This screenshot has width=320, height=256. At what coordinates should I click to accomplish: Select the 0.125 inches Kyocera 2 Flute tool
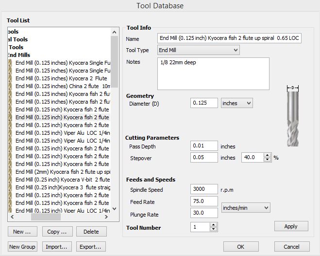click(61, 78)
